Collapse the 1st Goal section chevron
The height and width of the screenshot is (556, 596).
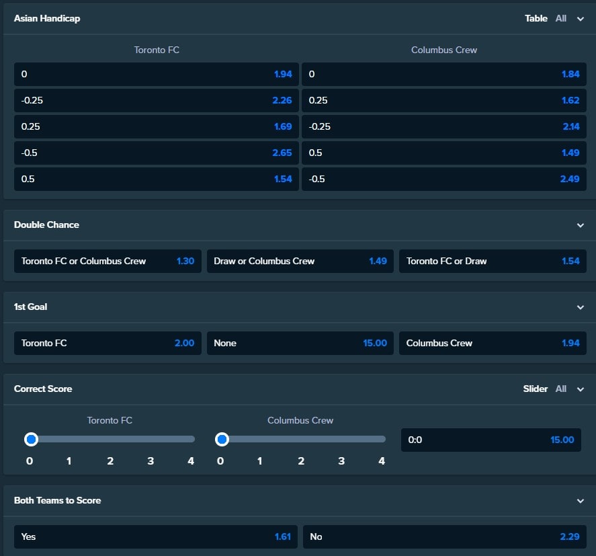[580, 307]
